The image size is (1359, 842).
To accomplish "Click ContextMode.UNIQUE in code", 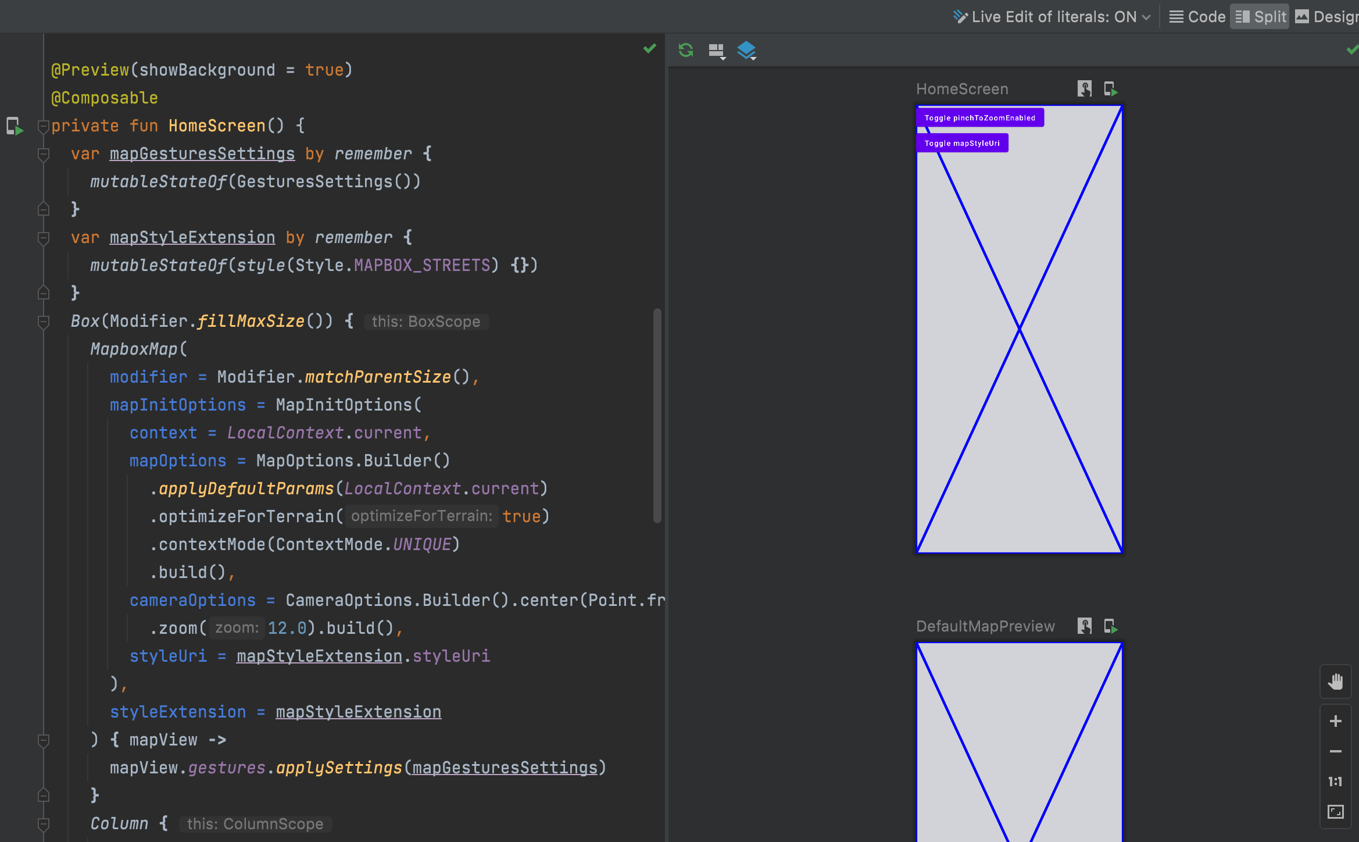I will (x=363, y=544).
